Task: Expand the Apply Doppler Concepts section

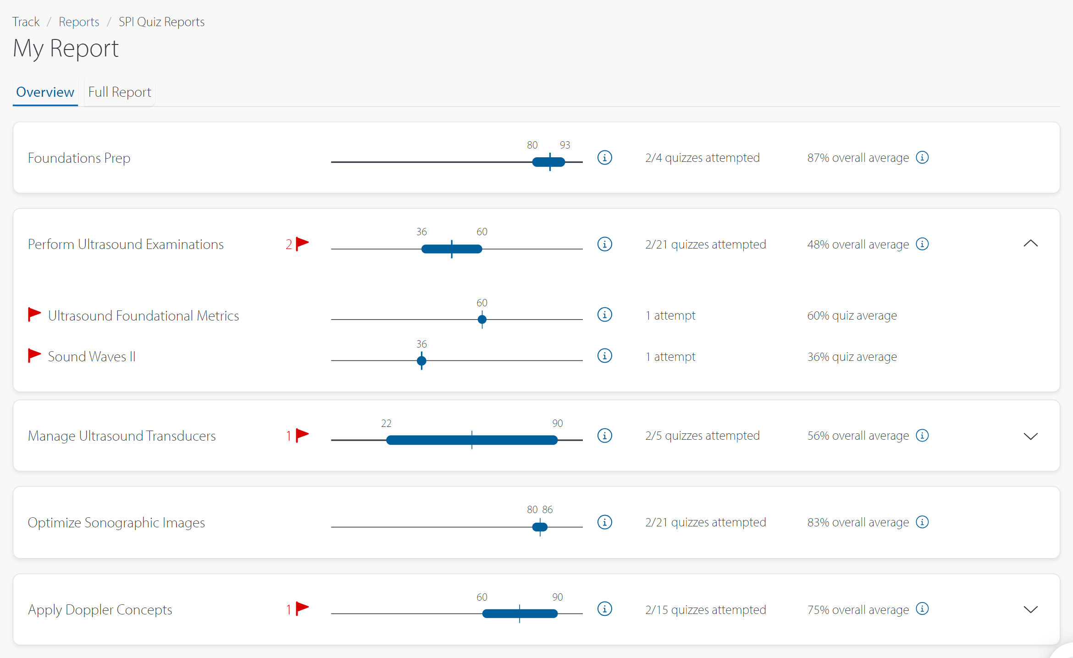Action: click(x=1030, y=609)
